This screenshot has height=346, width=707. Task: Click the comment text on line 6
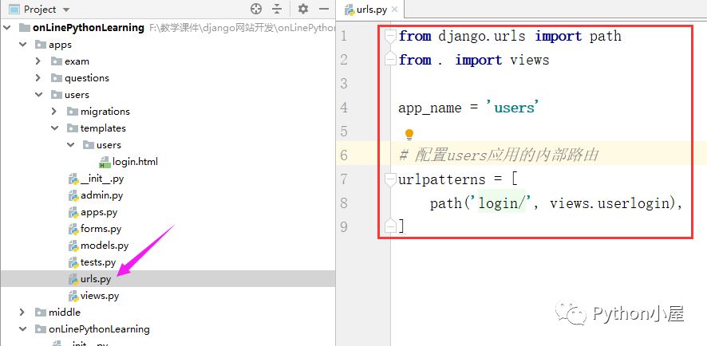[499, 155]
